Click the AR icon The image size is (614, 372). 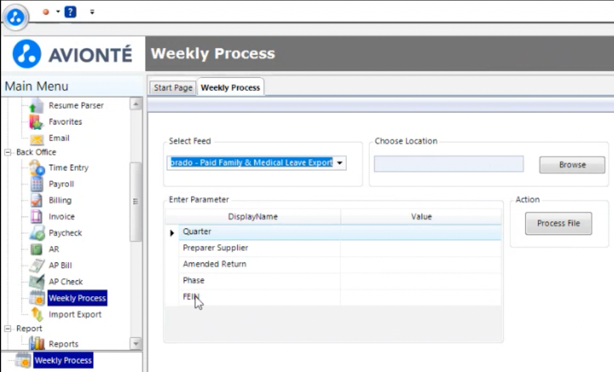[37, 249]
